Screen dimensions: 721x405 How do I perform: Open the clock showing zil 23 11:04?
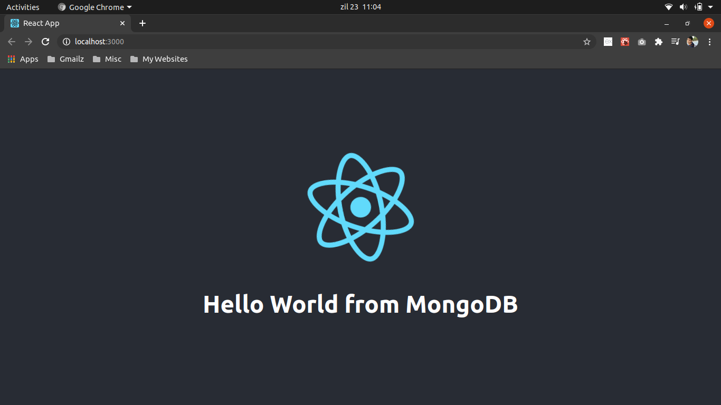(360, 7)
